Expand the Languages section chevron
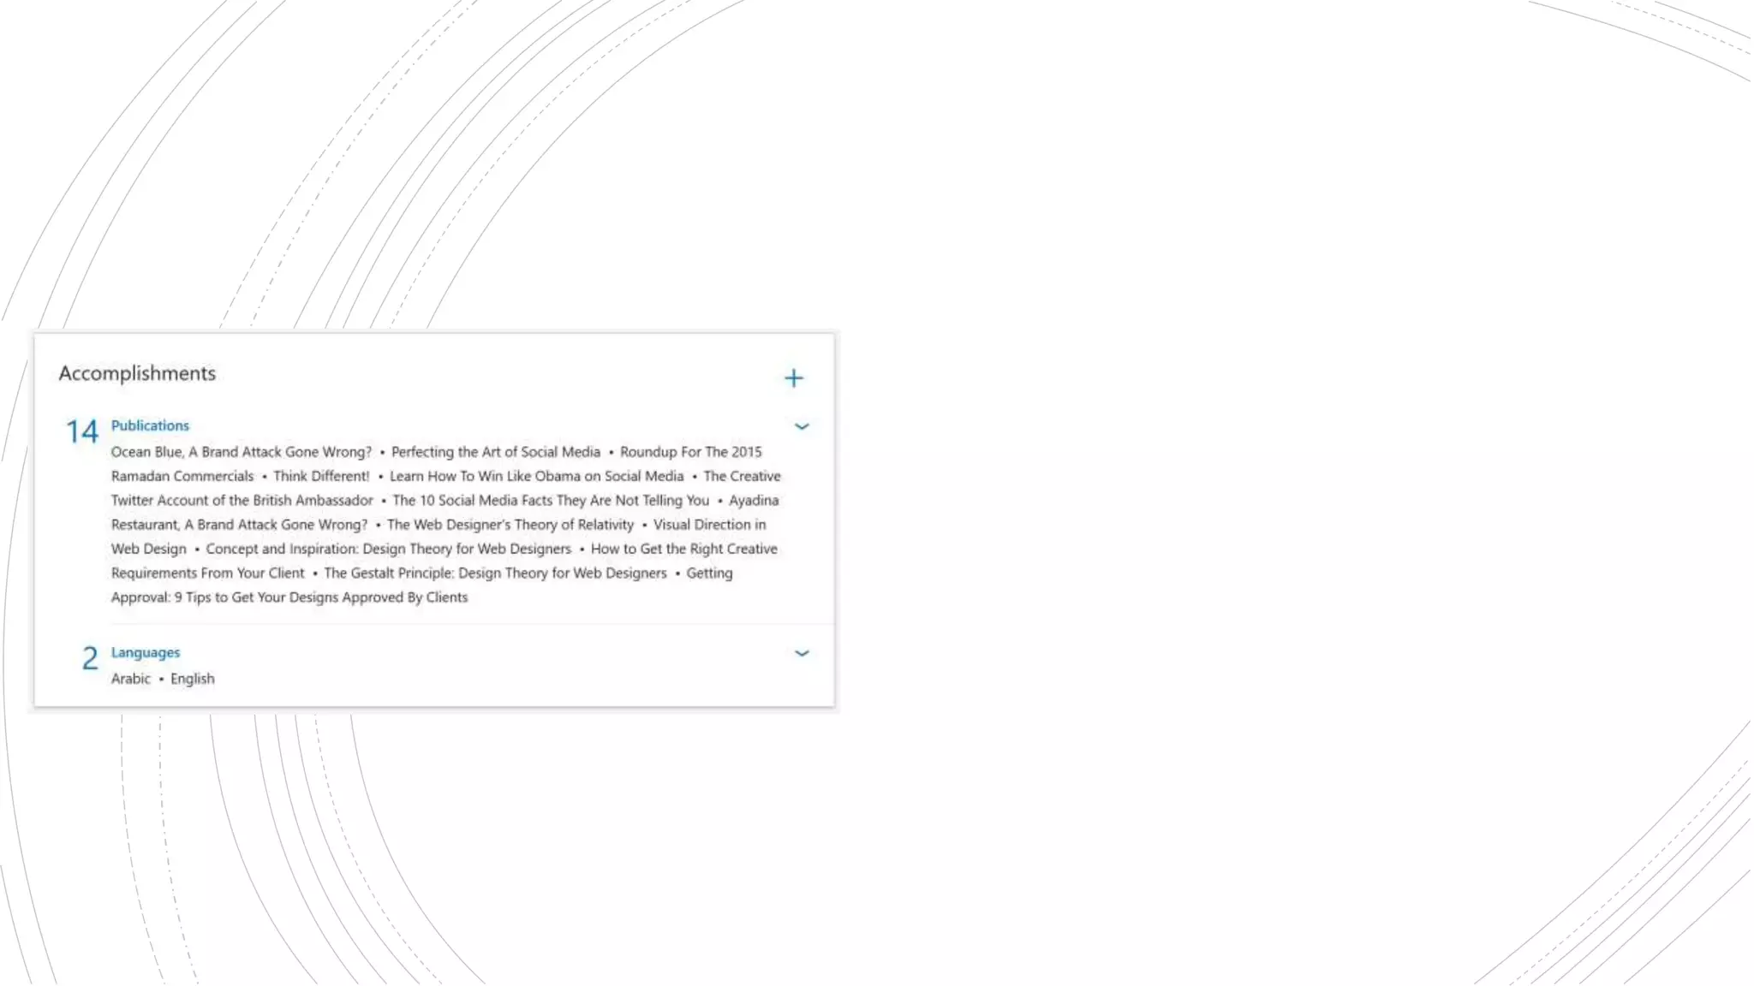The image size is (1754, 986). point(802,653)
